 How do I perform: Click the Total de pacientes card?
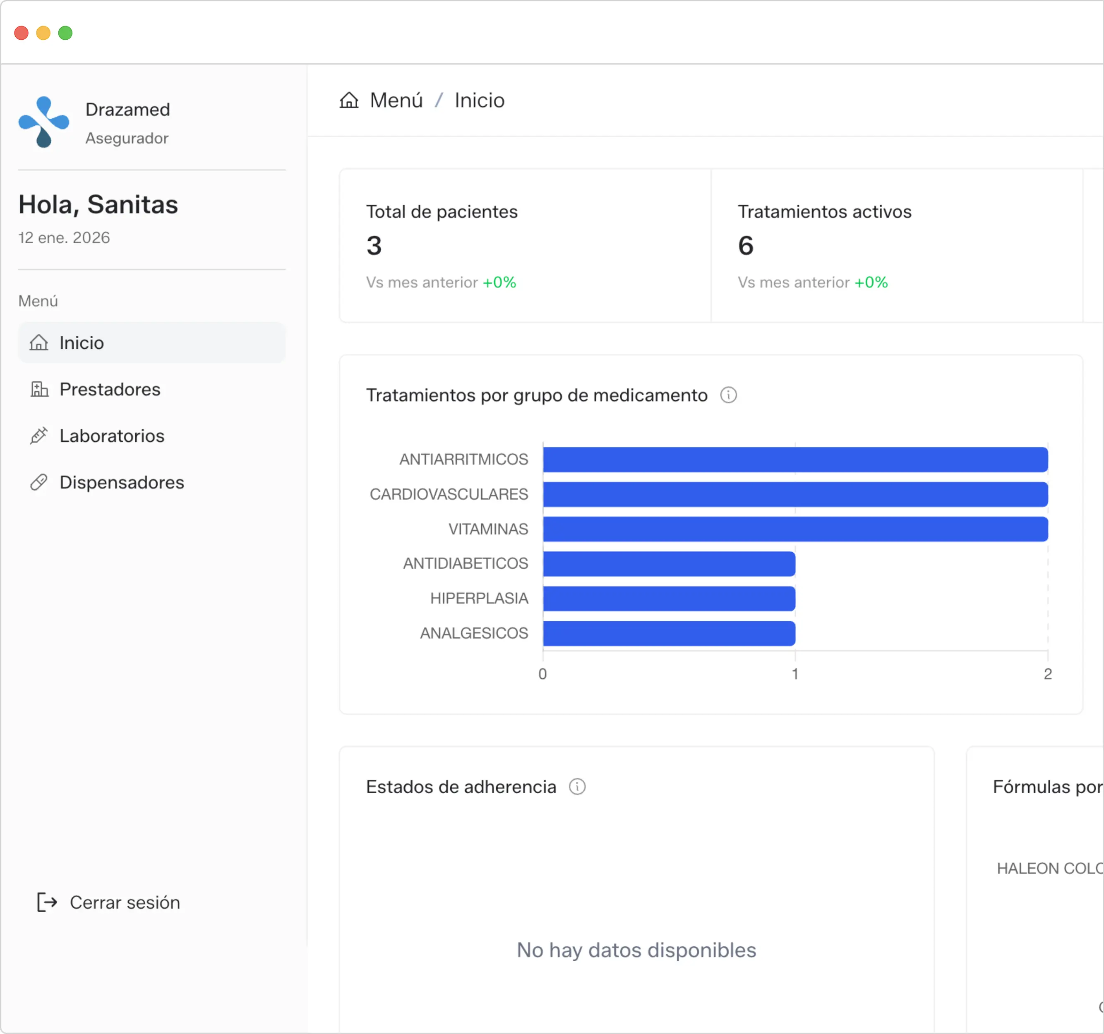[525, 245]
